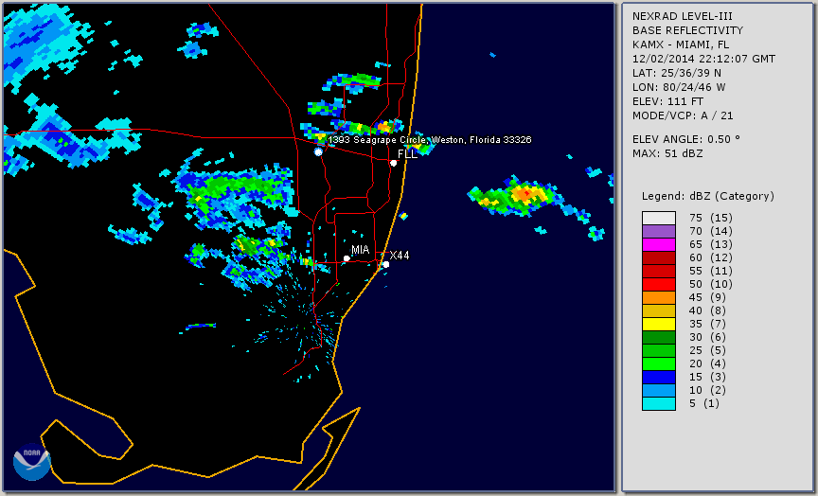This screenshot has width=818, height=496.
Task: Select the 20 dBZ bright green swatch
Action: click(659, 363)
